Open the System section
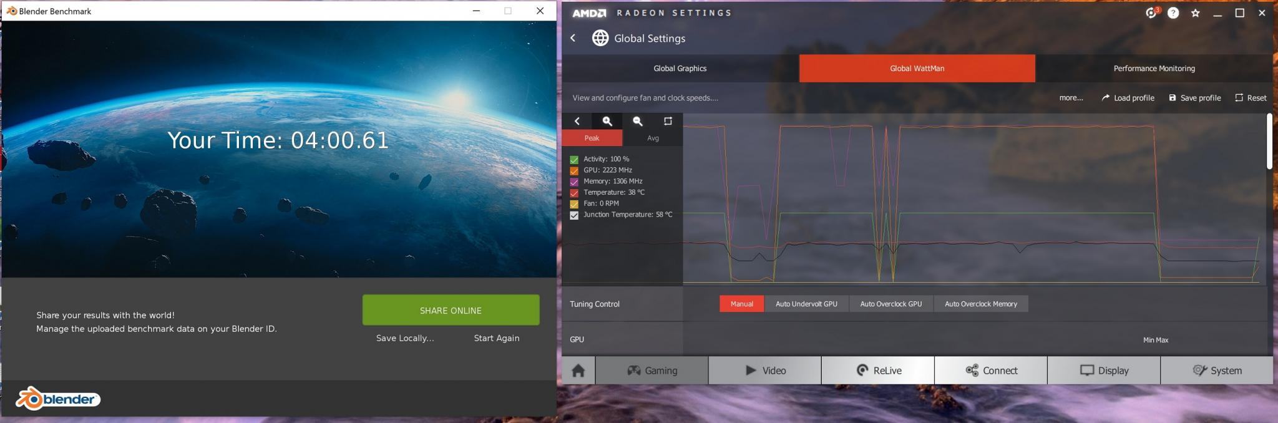 [1217, 371]
